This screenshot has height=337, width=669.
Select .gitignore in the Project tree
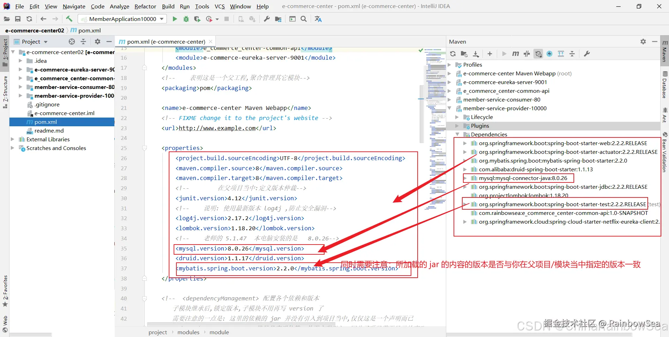tap(47, 104)
